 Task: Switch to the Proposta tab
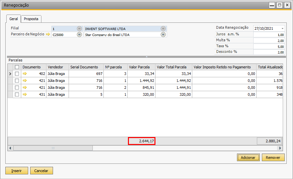tap(31, 19)
